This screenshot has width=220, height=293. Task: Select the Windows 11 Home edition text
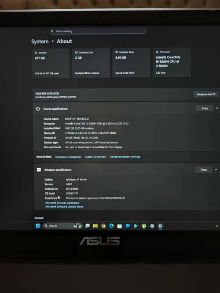(76, 180)
